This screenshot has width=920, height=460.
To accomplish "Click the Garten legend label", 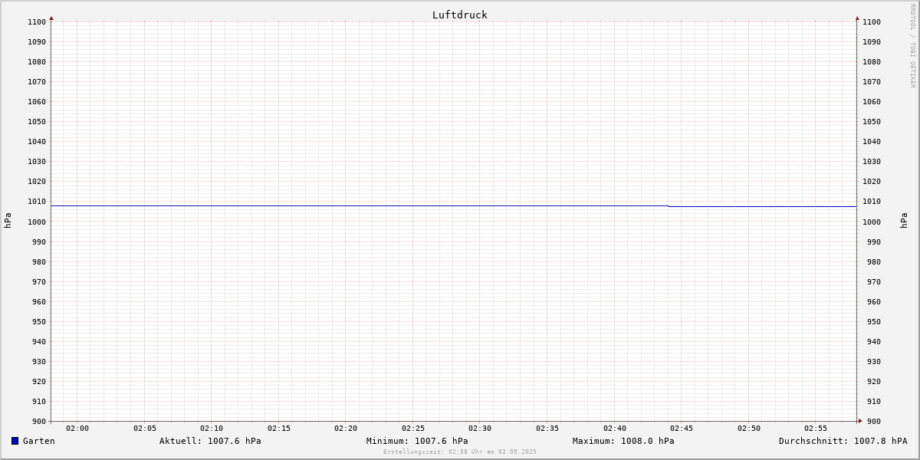I will 39,441.
